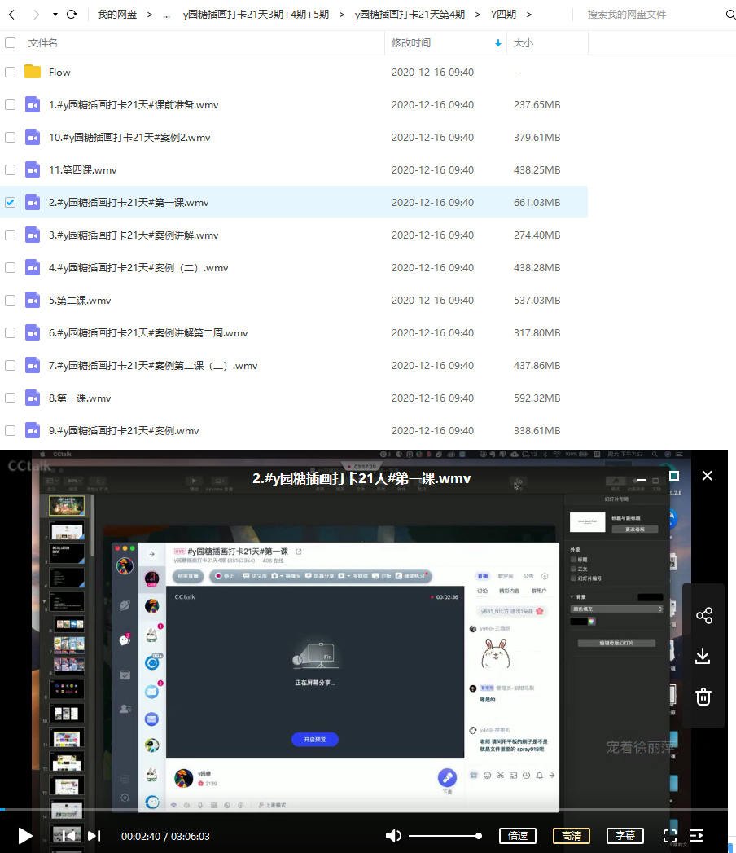
Task: Click the trash icon to delete the video
Action: pos(703,697)
